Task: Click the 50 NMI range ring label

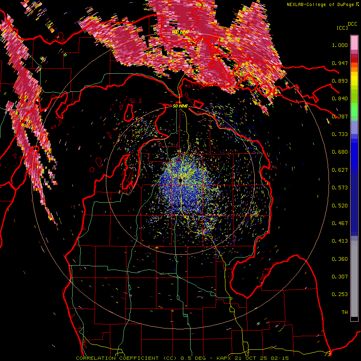Action: (x=180, y=106)
